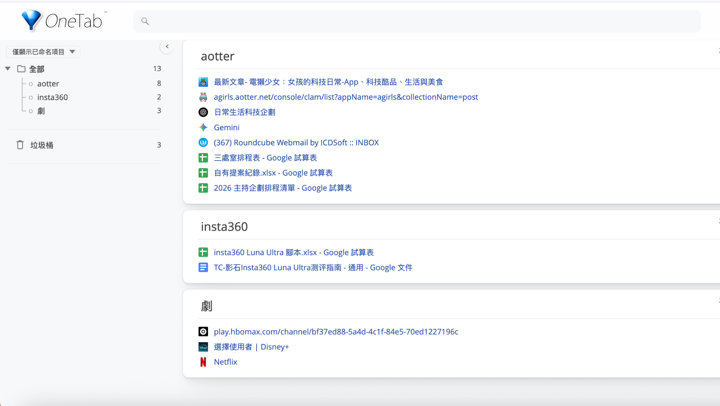Open insta360 Luna Ultra 腳本.xlsx link

294,253
